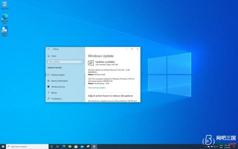Click the Settings gear on the taskbar

94,146
